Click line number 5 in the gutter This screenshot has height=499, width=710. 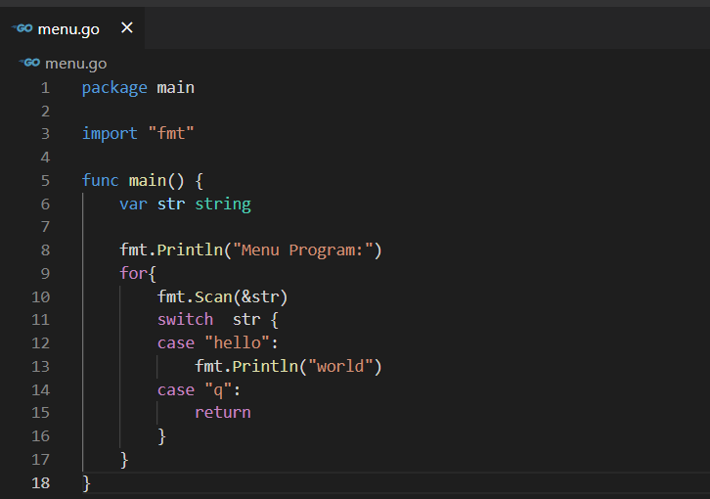click(x=45, y=181)
